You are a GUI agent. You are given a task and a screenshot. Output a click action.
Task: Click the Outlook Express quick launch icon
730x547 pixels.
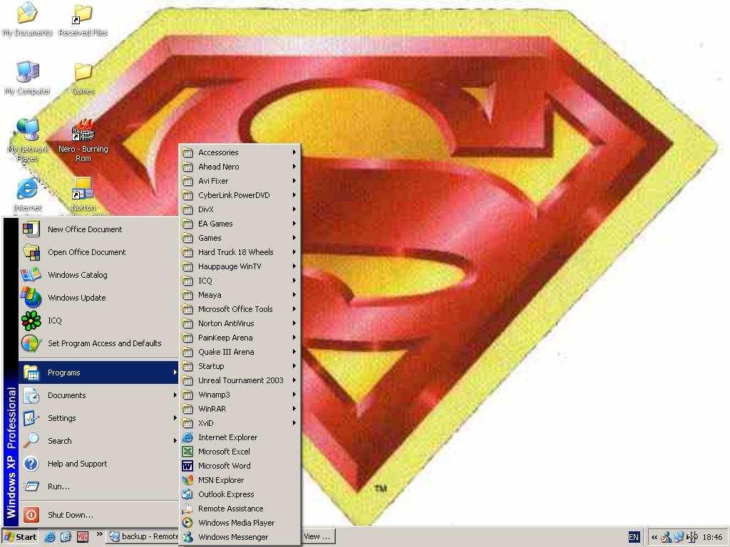[x=66, y=537]
